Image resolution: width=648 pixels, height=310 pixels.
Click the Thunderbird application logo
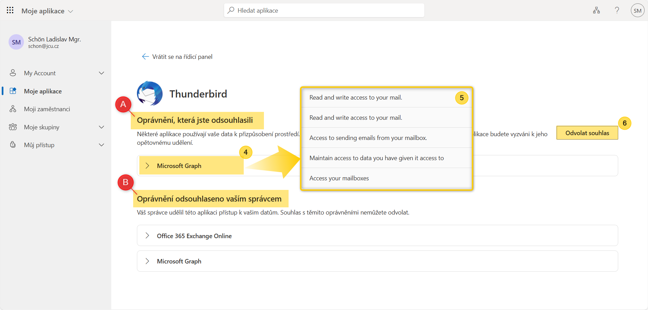(x=150, y=93)
